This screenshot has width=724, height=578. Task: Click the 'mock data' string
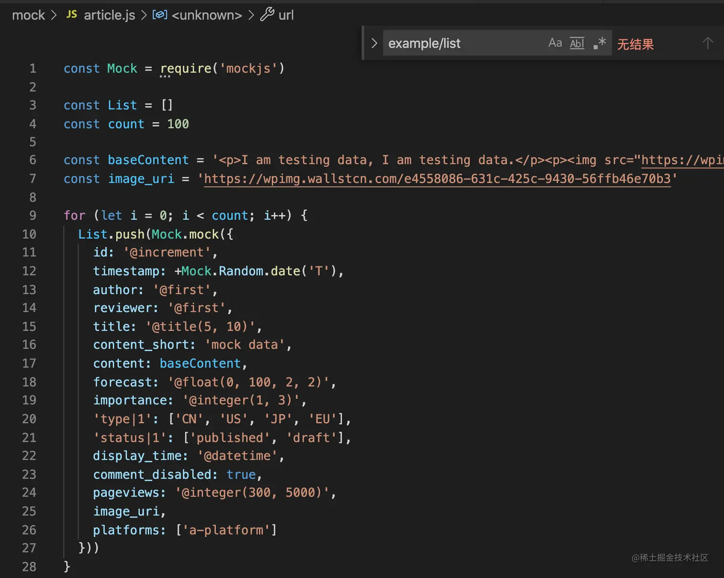tap(244, 345)
